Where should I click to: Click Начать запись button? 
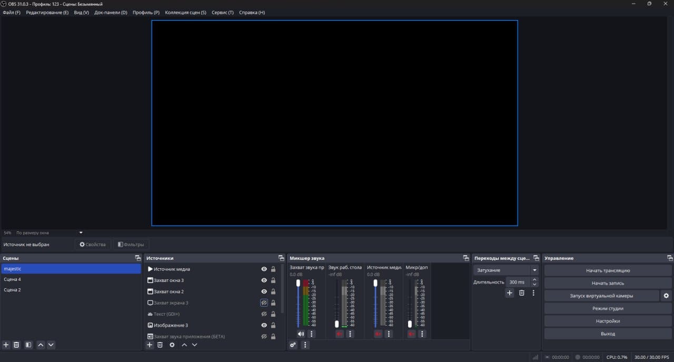pos(608,283)
